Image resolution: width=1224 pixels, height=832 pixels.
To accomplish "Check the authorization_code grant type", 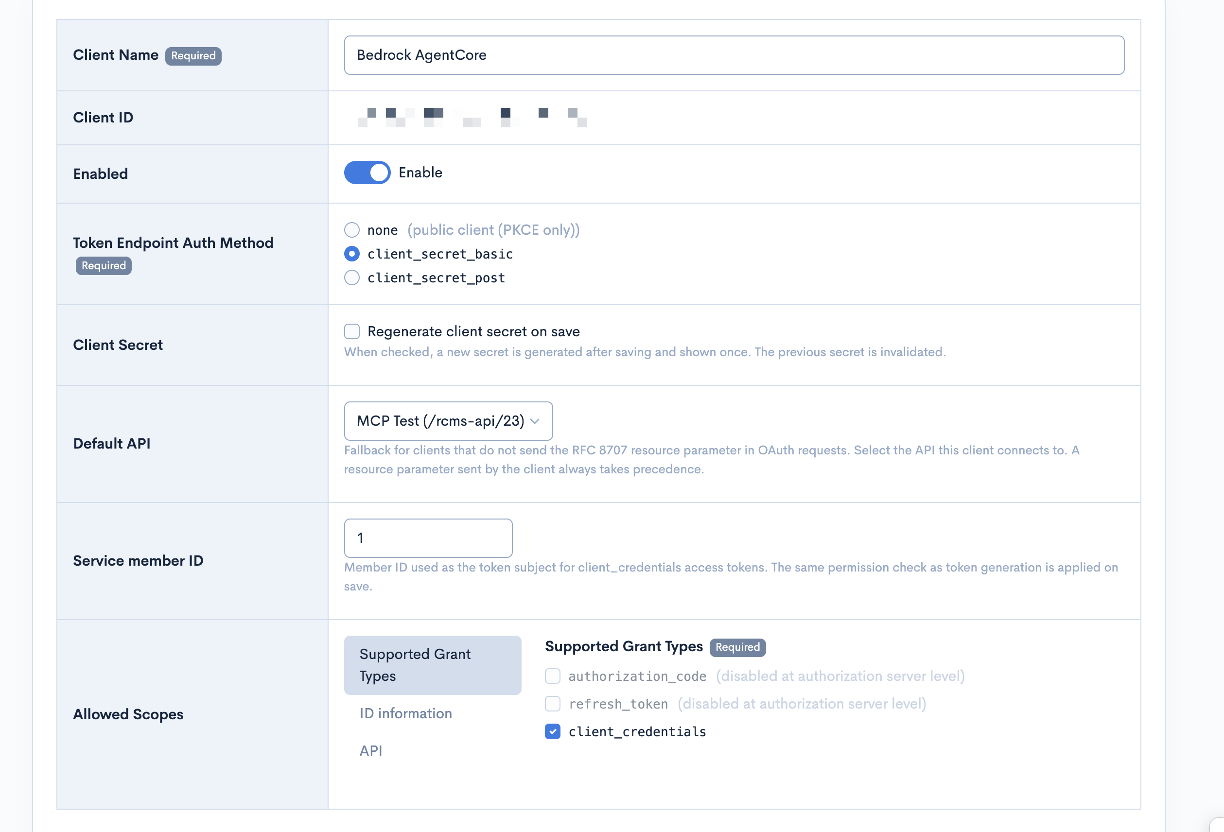I will point(553,676).
